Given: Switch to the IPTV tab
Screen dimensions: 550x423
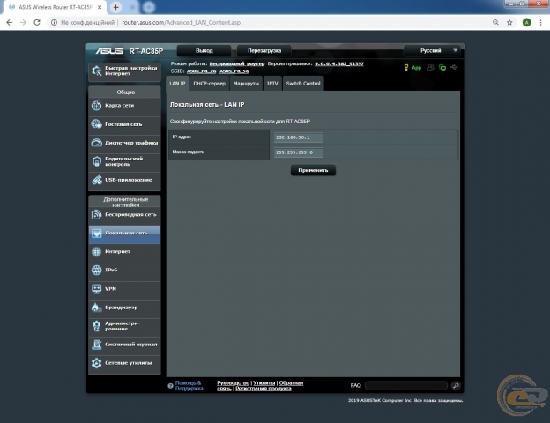Looking at the screenshot, I should click(x=272, y=83).
